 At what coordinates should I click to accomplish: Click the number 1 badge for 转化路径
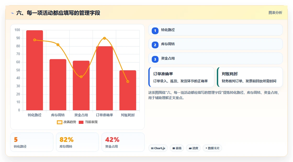[155, 31]
